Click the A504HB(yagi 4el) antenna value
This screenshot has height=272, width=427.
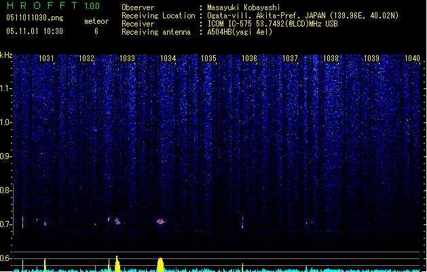pyautogui.click(x=240, y=32)
